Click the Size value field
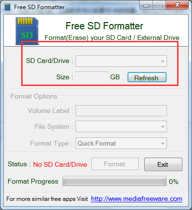 (92, 77)
